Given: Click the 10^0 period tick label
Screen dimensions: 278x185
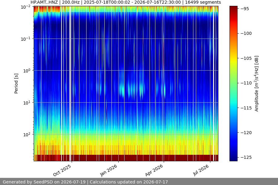Looking at the screenshot, I should [27, 71].
